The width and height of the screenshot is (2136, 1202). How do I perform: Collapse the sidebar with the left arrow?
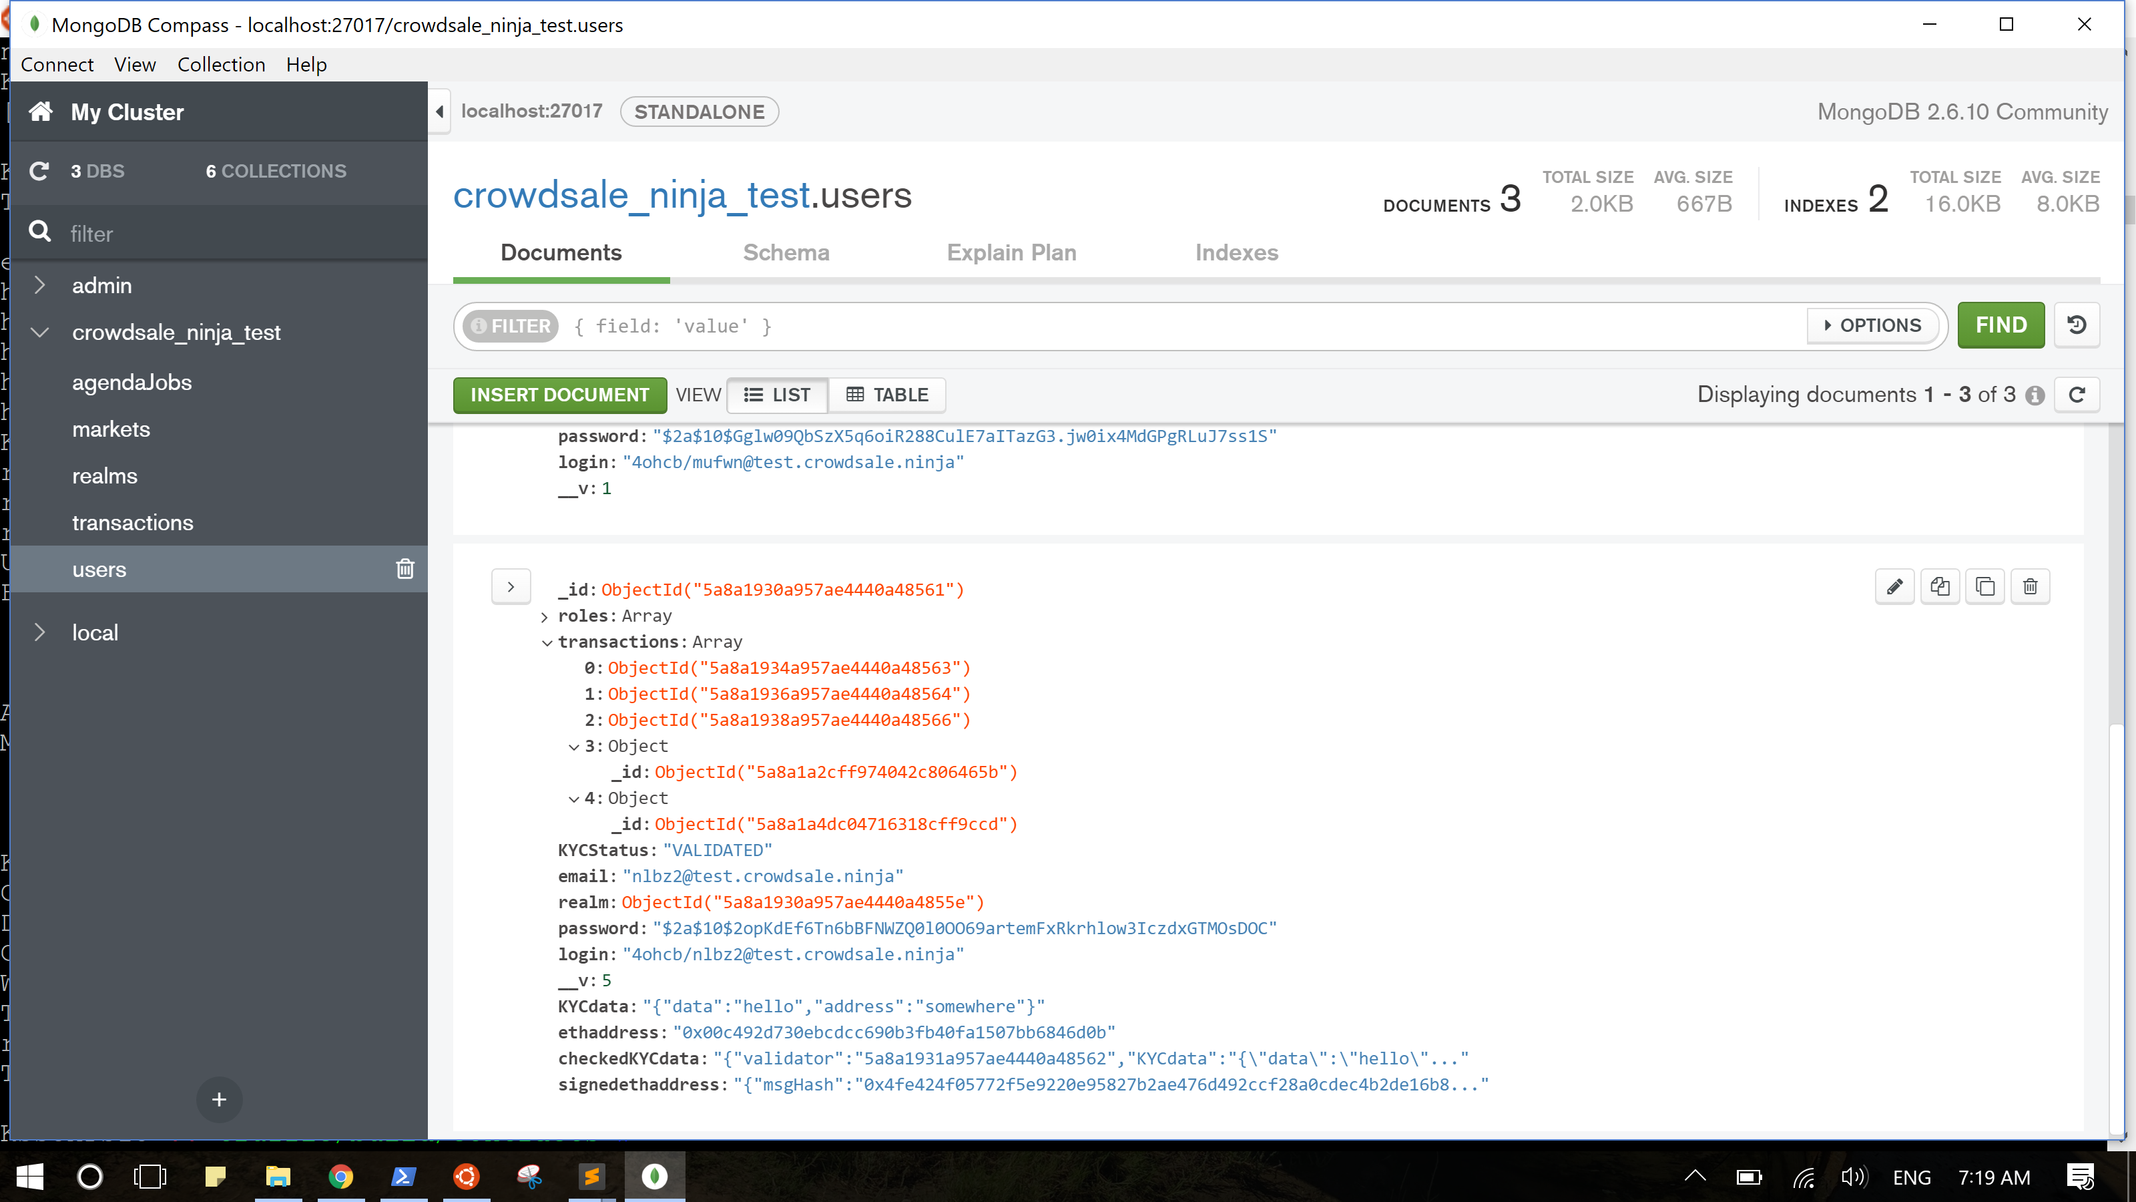pyautogui.click(x=439, y=111)
